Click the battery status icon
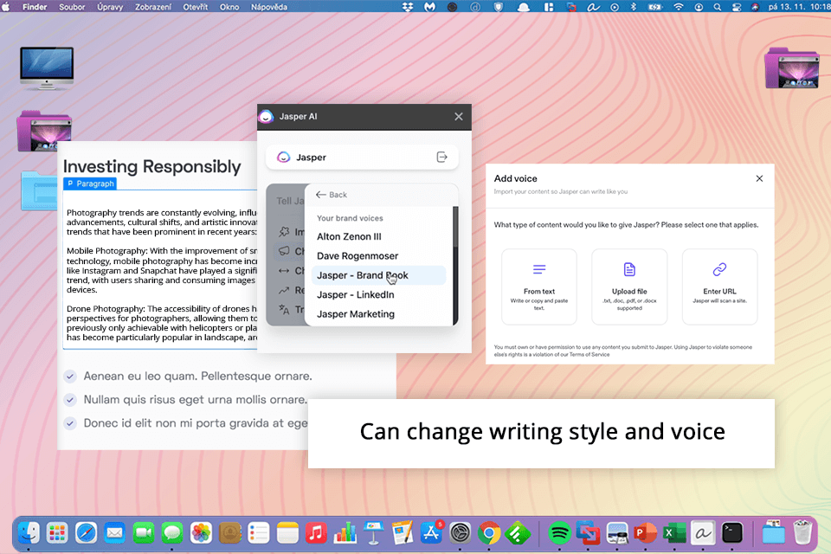 (655, 7)
